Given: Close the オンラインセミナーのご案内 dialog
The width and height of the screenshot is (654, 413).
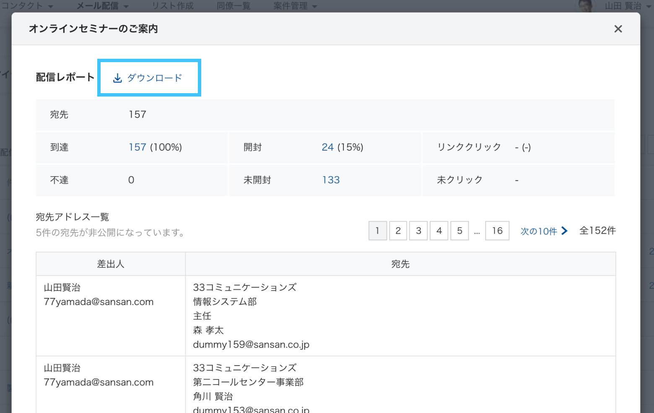Looking at the screenshot, I should 618,29.
